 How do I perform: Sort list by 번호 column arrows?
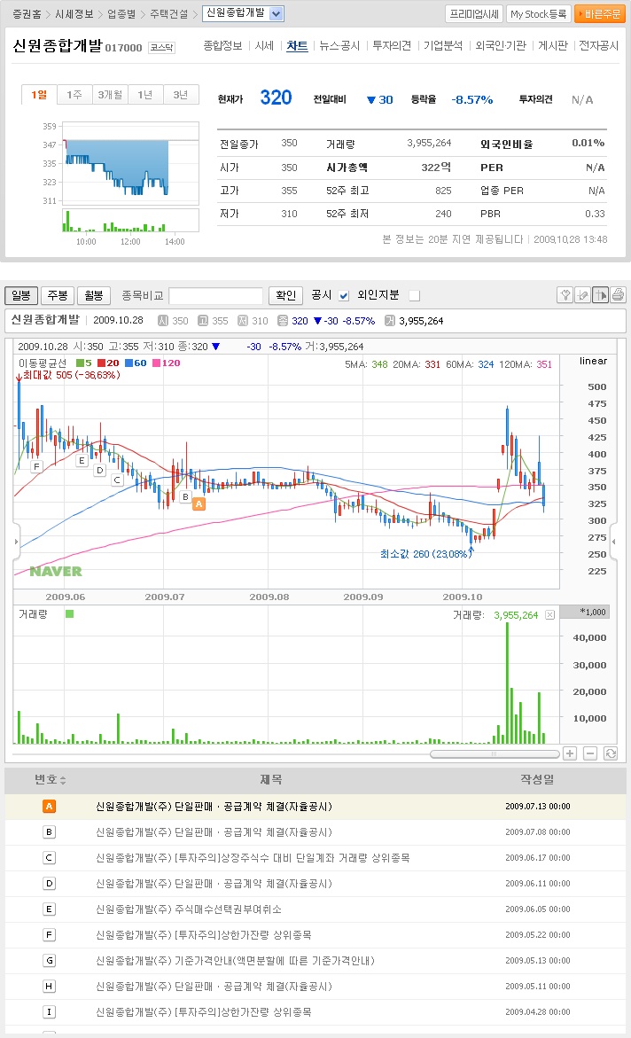pos(63,780)
